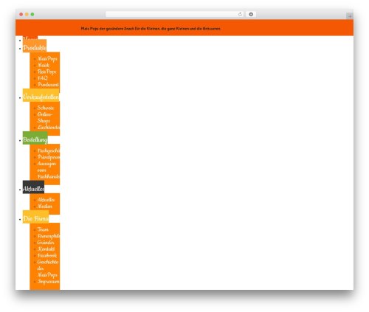
Task: Click the download icon beside address bar
Action: [x=251, y=14]
